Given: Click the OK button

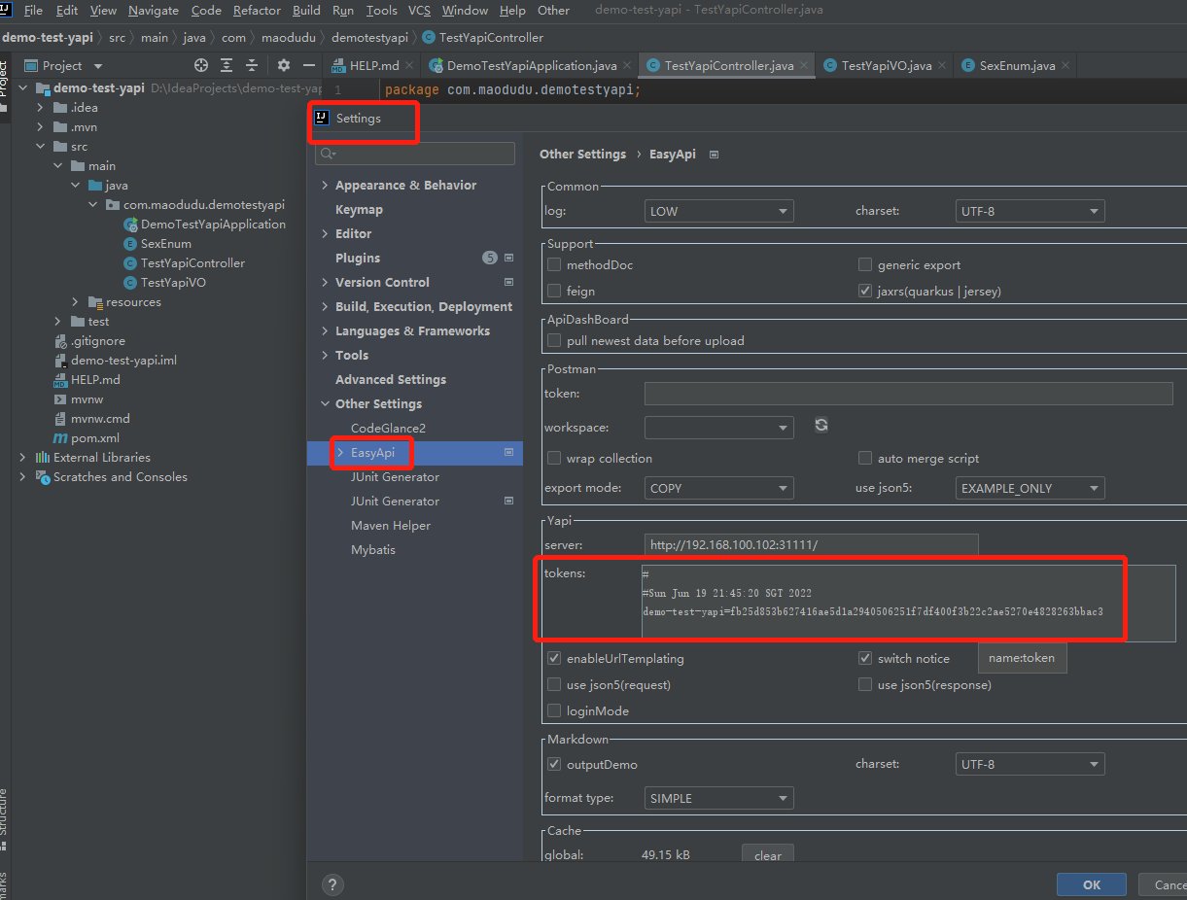Looking at the screenshot, I should point(1091,884).
